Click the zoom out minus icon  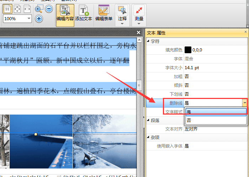click(x=49, y=9)
